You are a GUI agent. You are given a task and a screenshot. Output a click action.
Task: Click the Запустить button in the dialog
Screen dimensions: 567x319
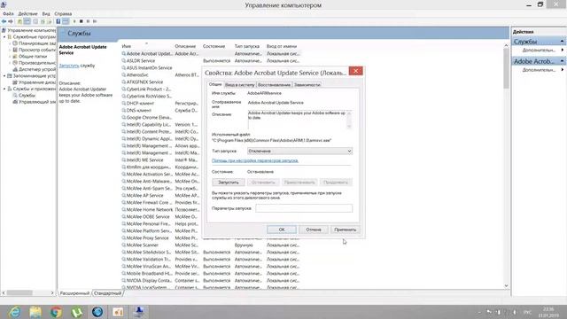229,183
